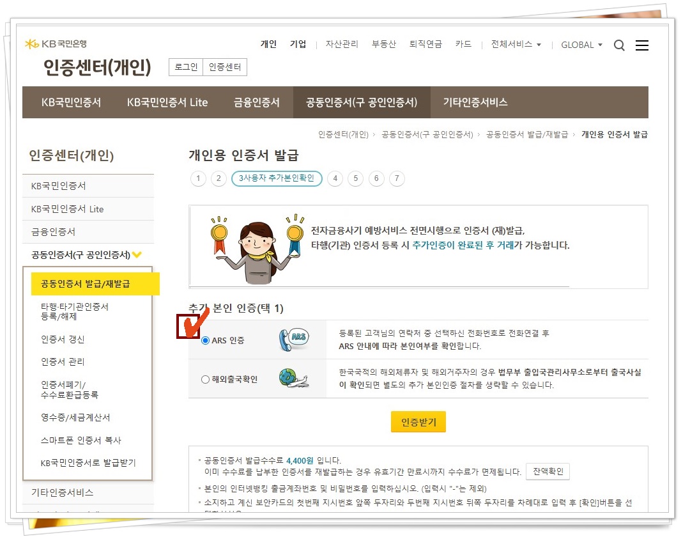This screenshot has height=539, width=690.
Task: Switch to the 금융인증서 main tab
Action: [x=257, y=102]
